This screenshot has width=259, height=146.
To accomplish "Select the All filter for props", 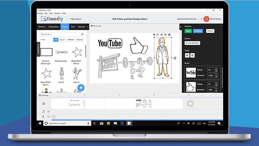I will (56, 40).
